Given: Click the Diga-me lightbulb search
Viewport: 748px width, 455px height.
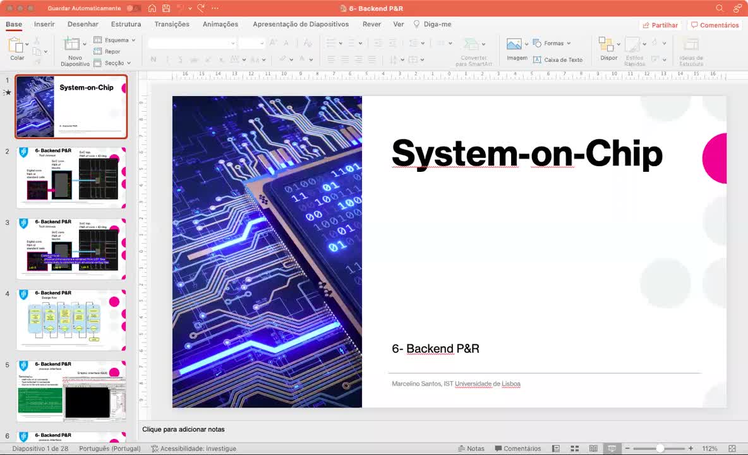Looking at the screenshot, I should coord(432,24).
